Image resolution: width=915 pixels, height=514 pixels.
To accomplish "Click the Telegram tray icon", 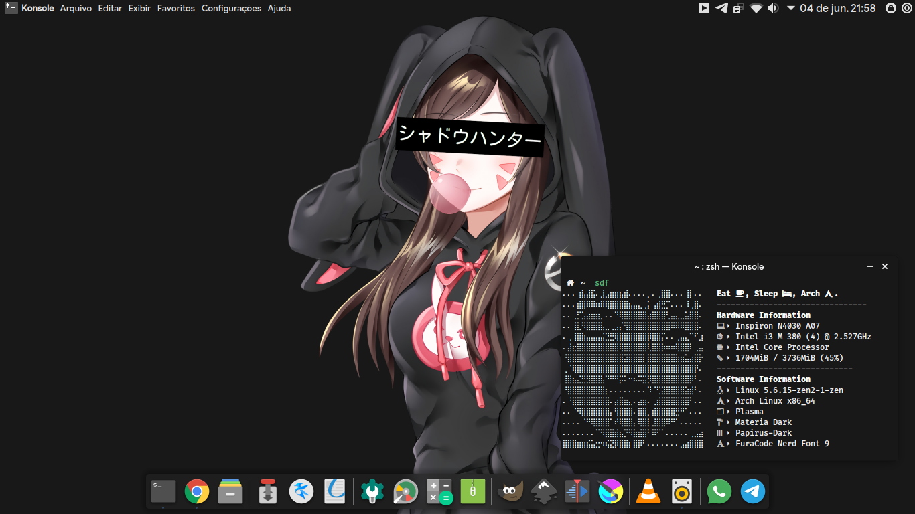I will coord(721,9).
